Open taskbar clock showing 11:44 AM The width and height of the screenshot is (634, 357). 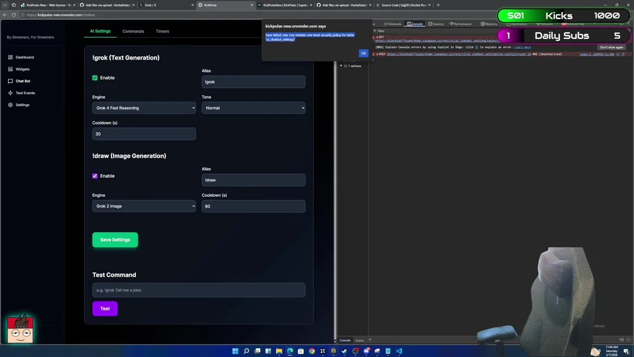612,351
